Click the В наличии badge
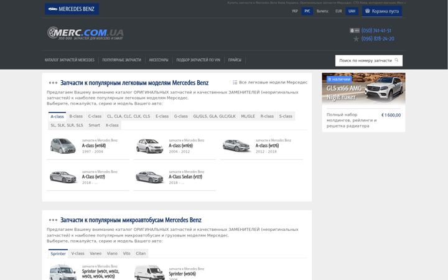 (x=339, y=79)
